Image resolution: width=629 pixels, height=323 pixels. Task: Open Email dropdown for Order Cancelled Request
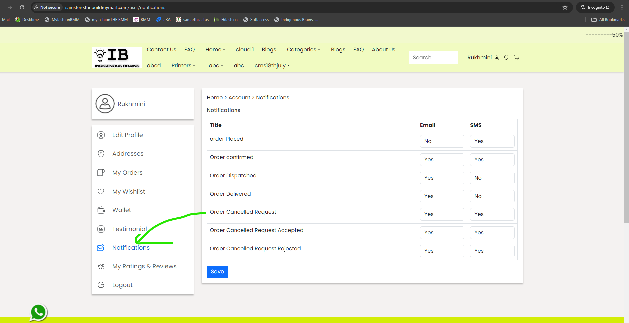pyautogui.click(x=442, y=214)
